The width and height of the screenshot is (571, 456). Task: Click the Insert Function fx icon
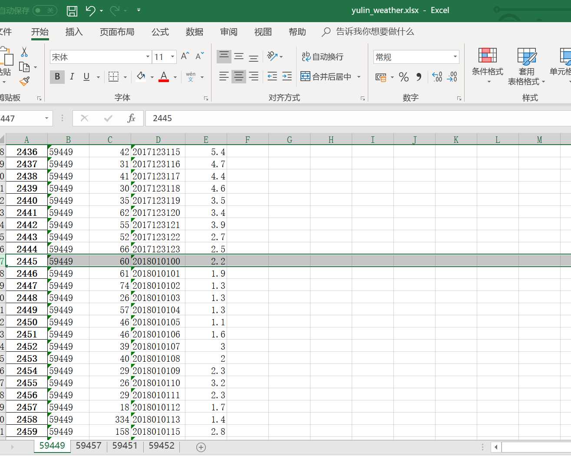(x=131, y=118)
